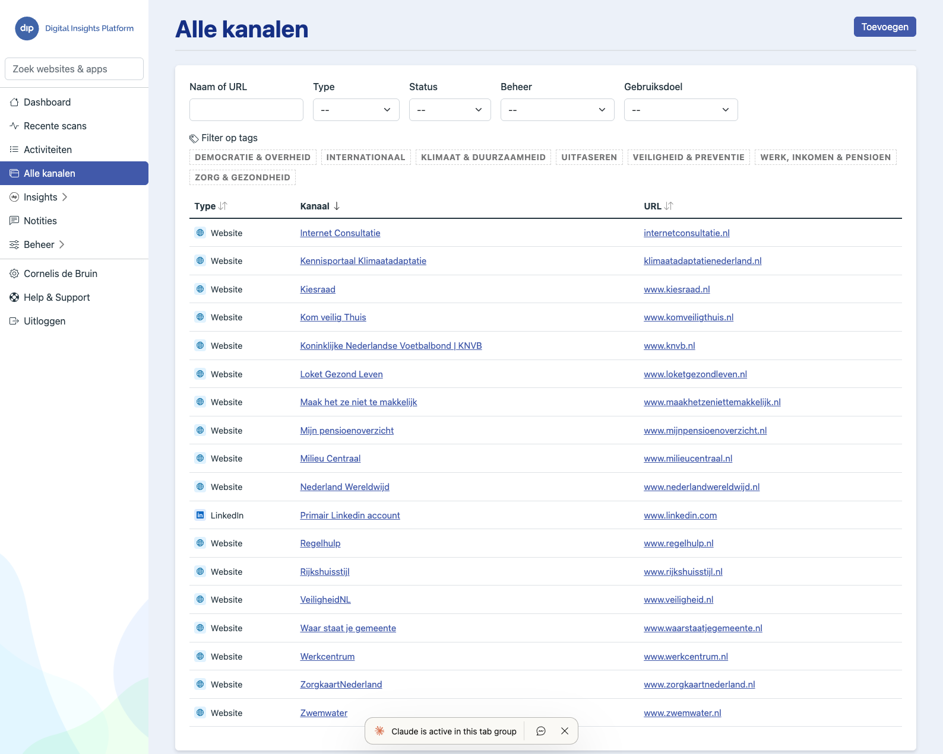Click the tag icon beside Filter op tags
943x754 pixels.
tap(194, 138)
